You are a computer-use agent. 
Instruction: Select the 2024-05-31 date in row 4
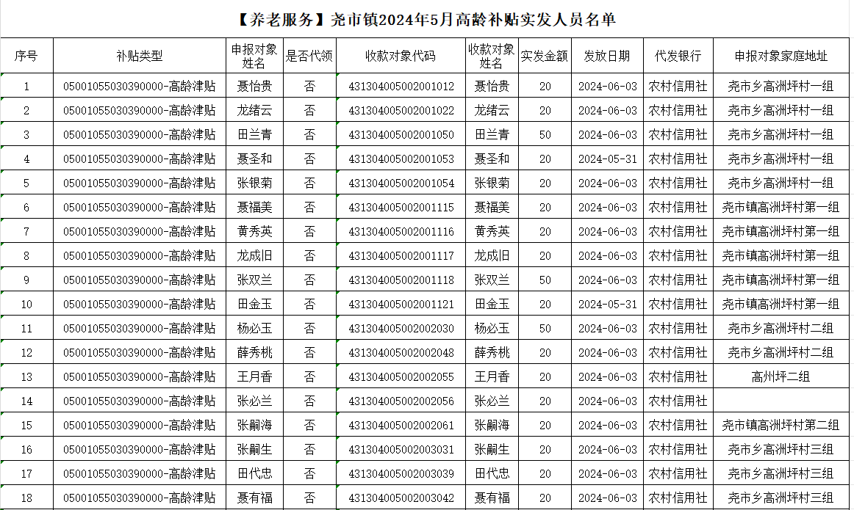(607, 159)
